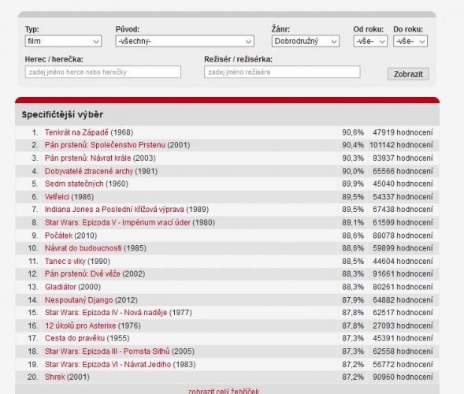The width and height of the screenshot is (464, 394).
Task: Open Shrek film link
Action: pos(54,377)
